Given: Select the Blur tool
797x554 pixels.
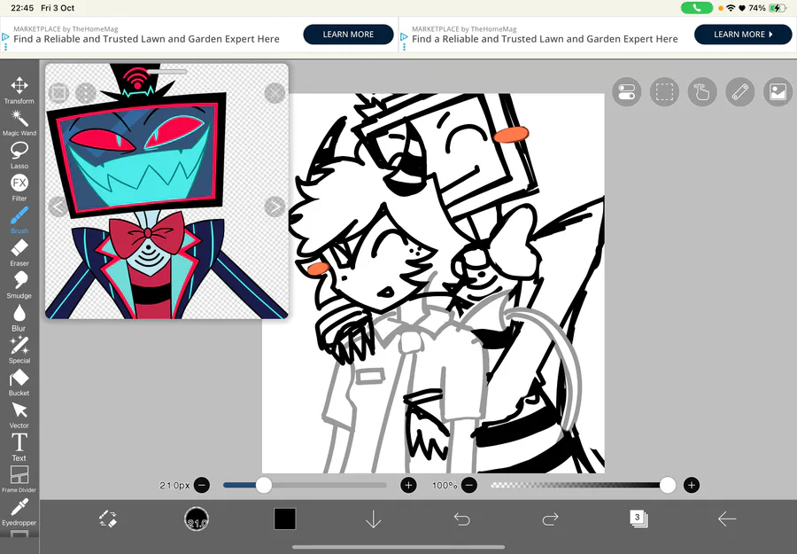Looking at the screenshot, I should [19, 318].
